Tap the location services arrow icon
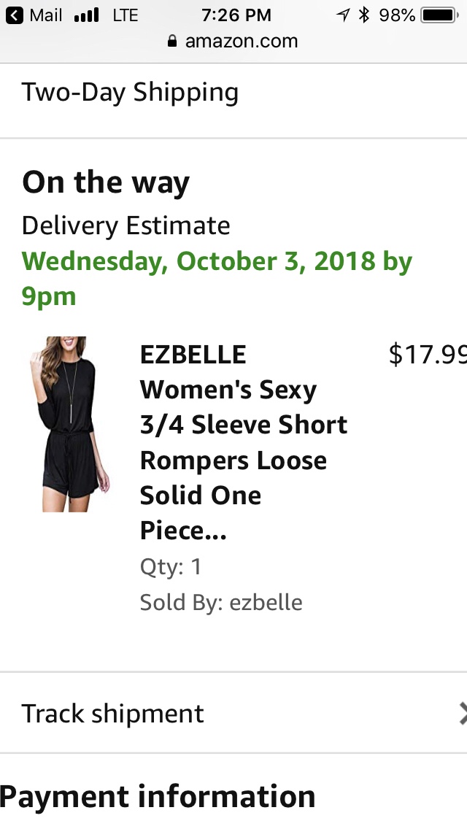The width and height of the screenshot is (467, 829). point(343,15)
